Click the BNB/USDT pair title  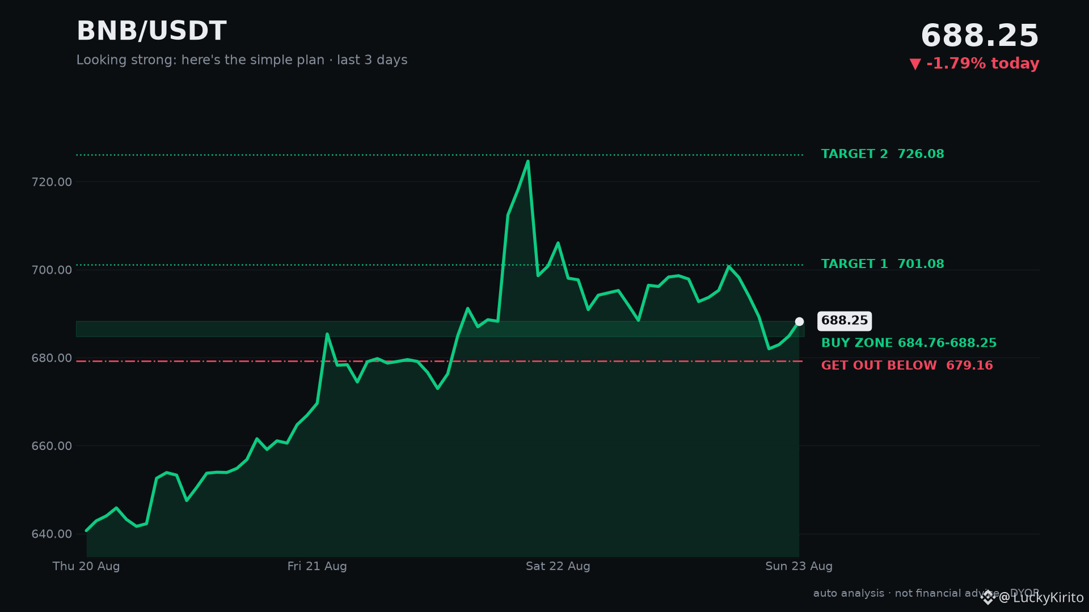tap(151, 31)
